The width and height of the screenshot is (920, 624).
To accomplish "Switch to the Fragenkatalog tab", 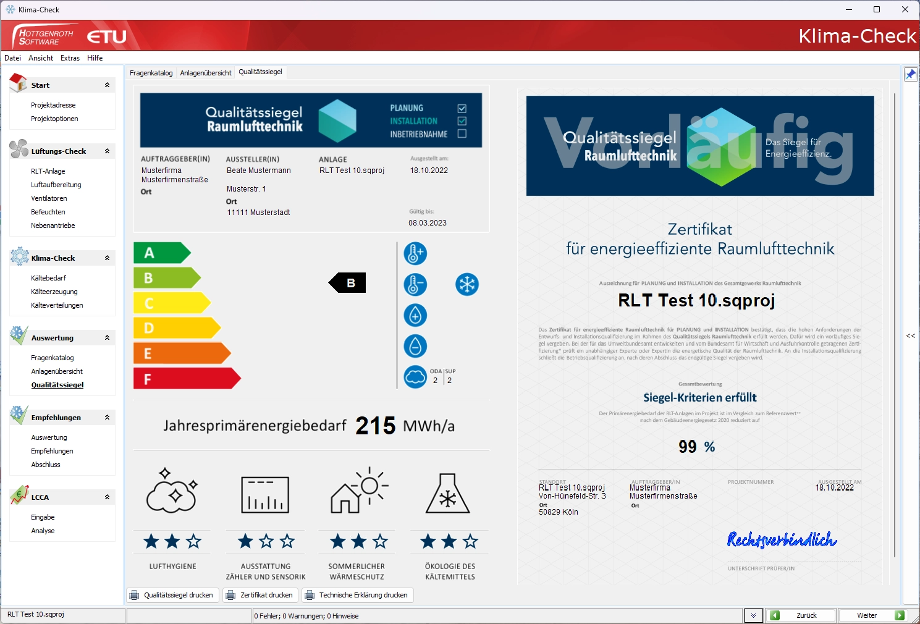I will pos(151,73).
